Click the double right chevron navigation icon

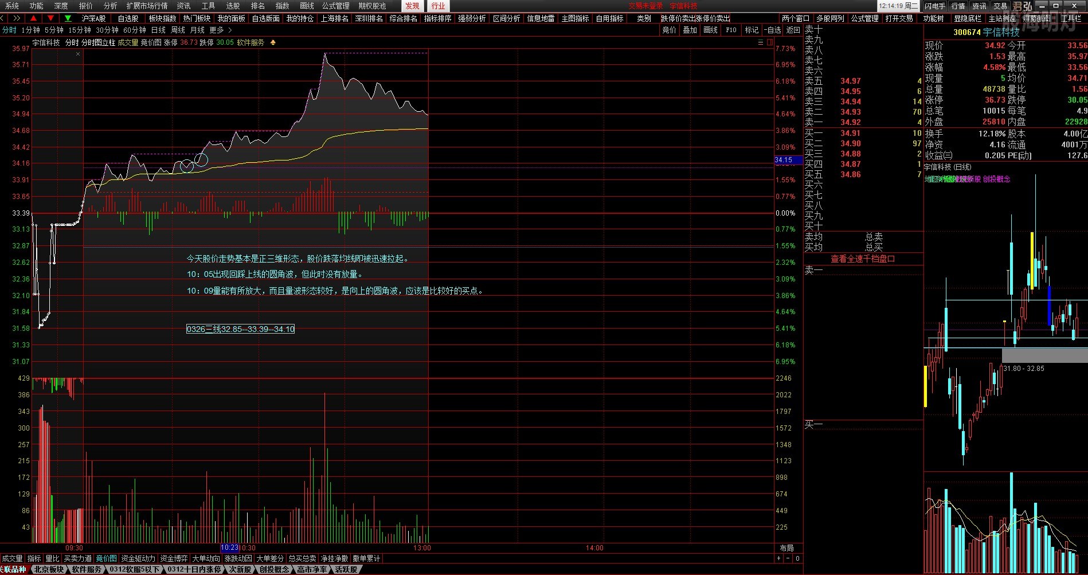pyautogui.click(x=17, y=18)
